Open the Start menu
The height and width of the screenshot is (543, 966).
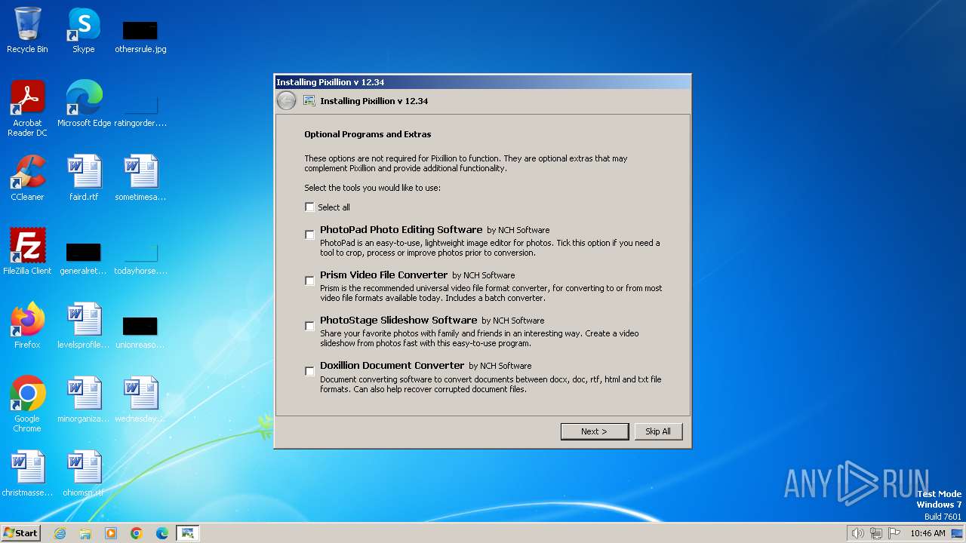click(20, 532)
